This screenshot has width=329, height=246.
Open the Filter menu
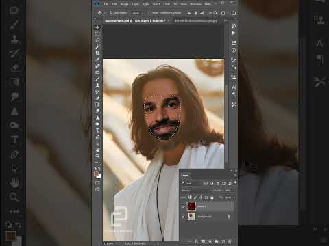tap(167, 4)
